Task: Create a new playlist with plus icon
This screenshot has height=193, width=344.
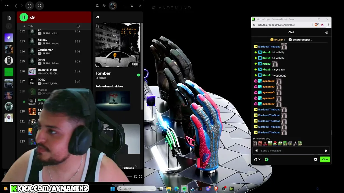Action: (x=9, y=26)
